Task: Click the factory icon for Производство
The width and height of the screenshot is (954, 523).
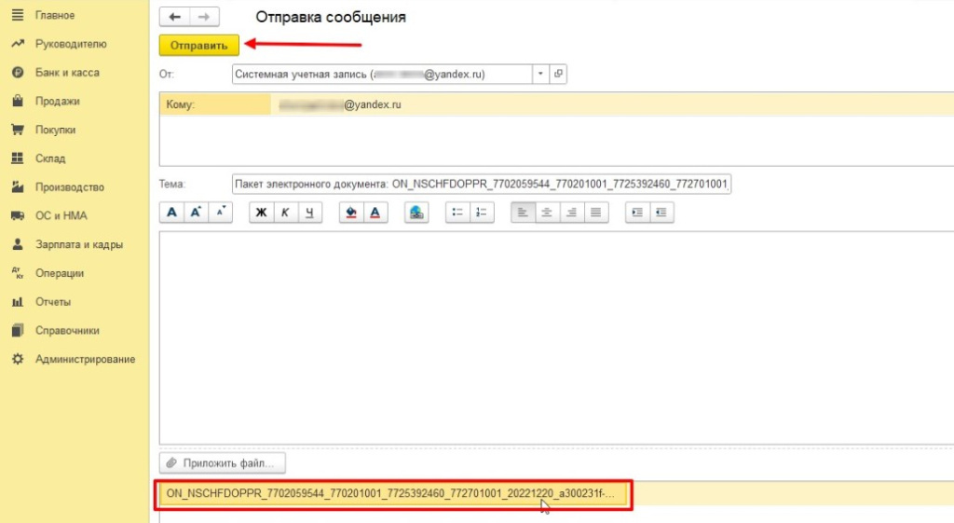Action: pos(18,186)
